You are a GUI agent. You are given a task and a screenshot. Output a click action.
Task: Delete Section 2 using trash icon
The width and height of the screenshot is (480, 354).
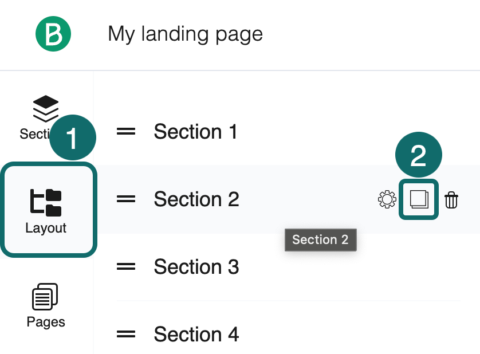tap(451, 199)
